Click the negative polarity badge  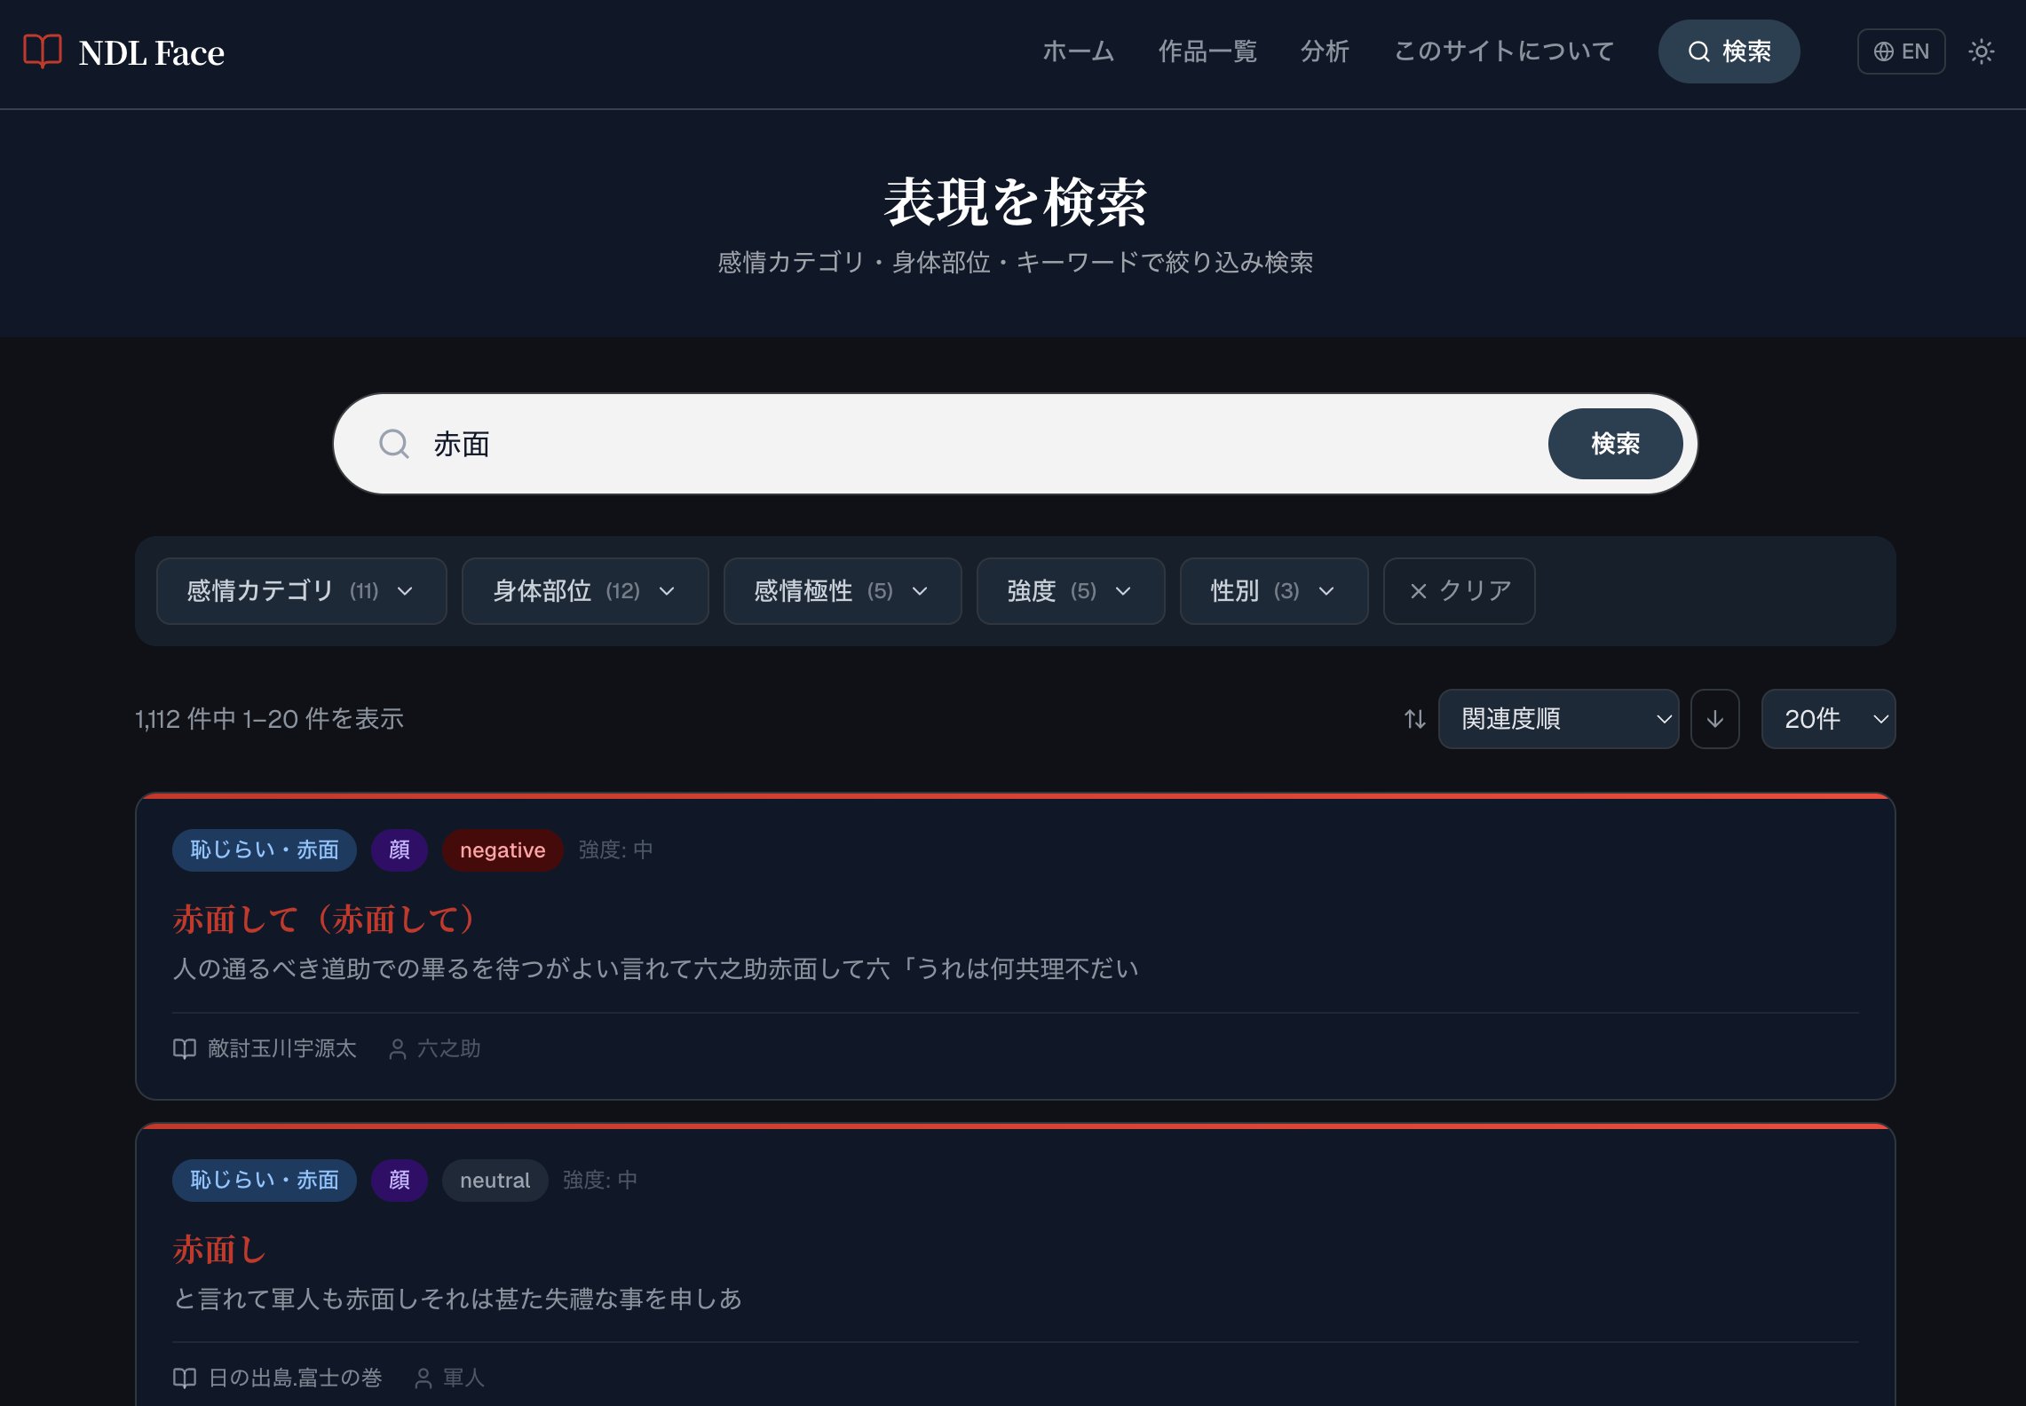[x=503, y=850]
